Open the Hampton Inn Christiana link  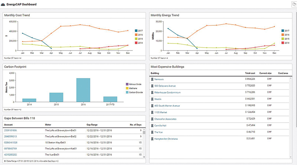point(166,139)
